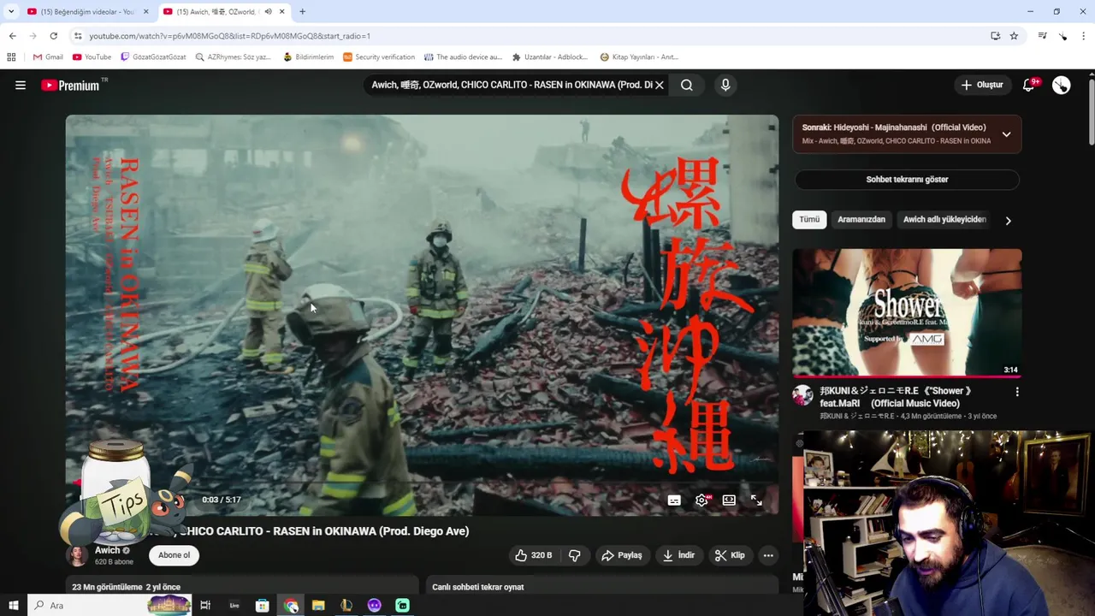Open the GözatGözatGözat bookmark

click(153, 57)
